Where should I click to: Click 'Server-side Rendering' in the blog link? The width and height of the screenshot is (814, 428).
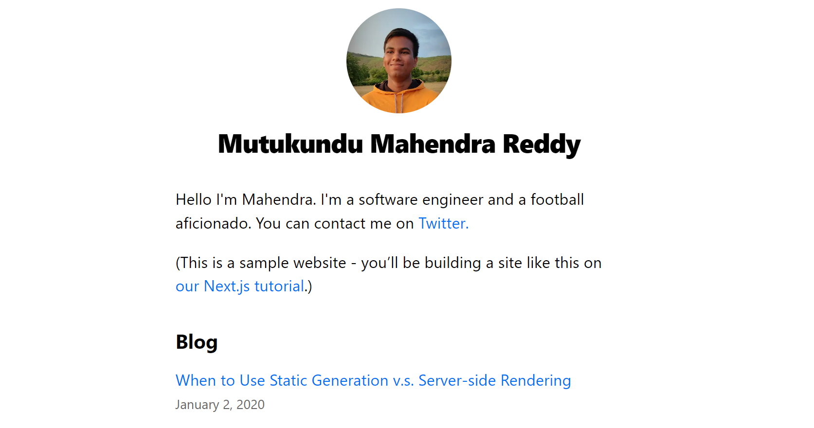495,380
